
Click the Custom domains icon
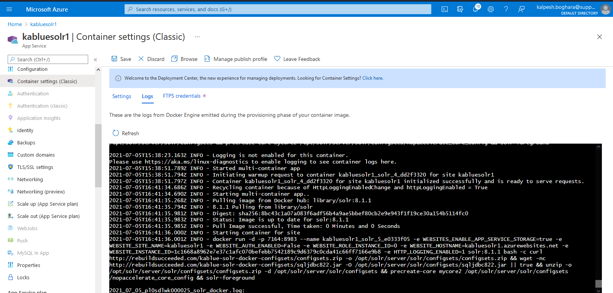click(11, 155)
